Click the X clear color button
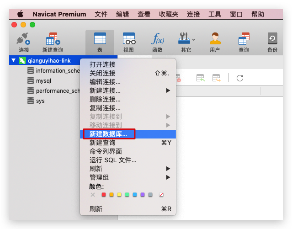This screenshot has height=229, width=292. 93,195
